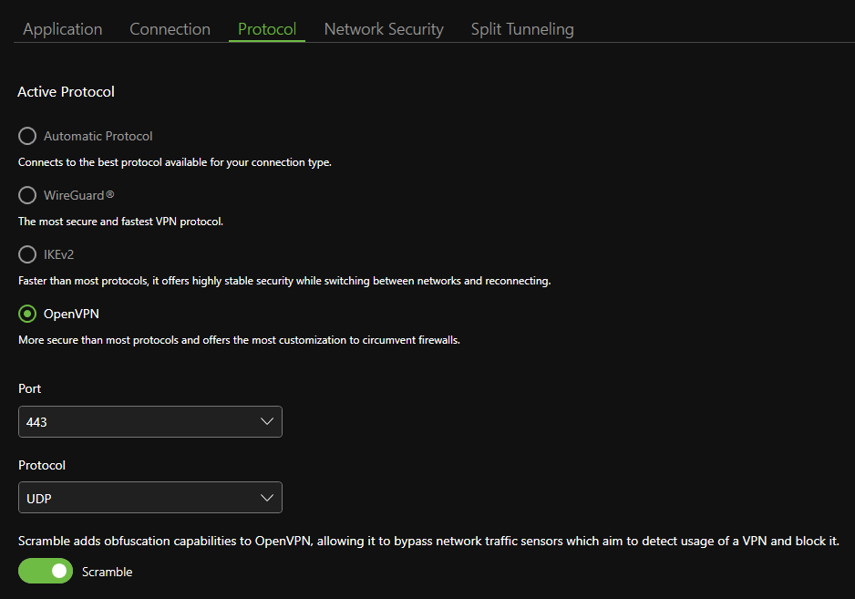Select the OpenVPN radio button
This screenshot has width=855, height=599.
coord(27,314)
